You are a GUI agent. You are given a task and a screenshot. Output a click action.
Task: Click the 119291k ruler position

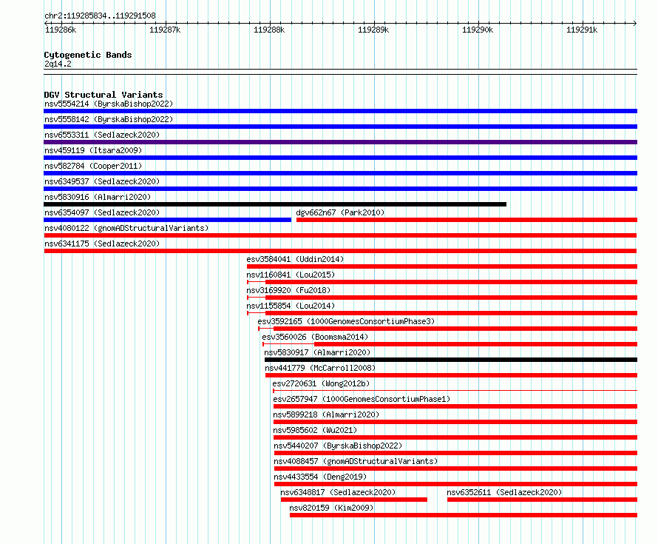[582, 30]
